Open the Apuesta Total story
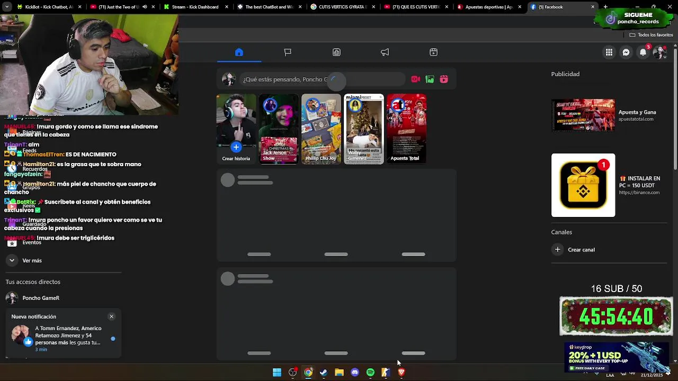This screenshot has height=381, width=678. click(406, 129)
